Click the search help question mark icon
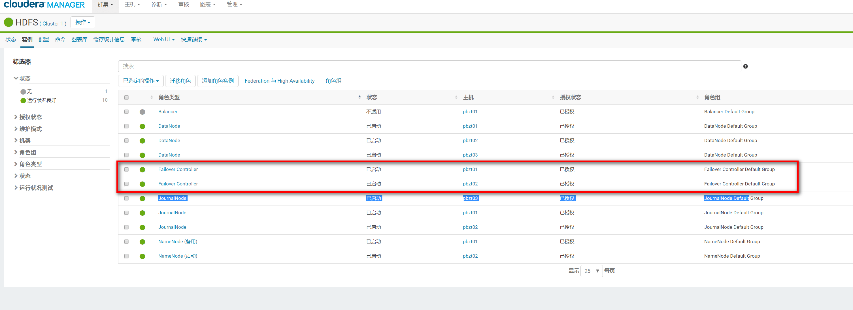This screenshot has width=853, height=310. [x=745, y=67]
